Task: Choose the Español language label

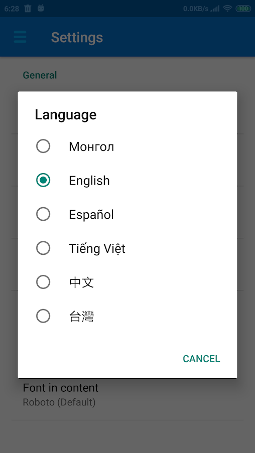Action: [91, 214]
